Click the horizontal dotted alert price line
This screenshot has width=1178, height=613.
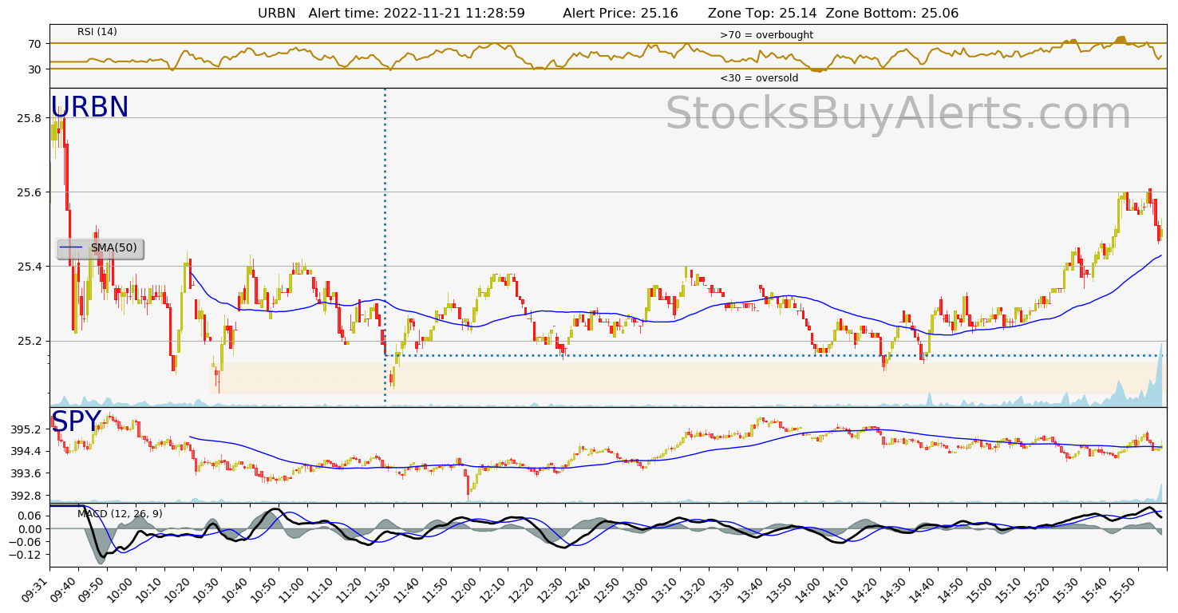click(x=773, y=355)
